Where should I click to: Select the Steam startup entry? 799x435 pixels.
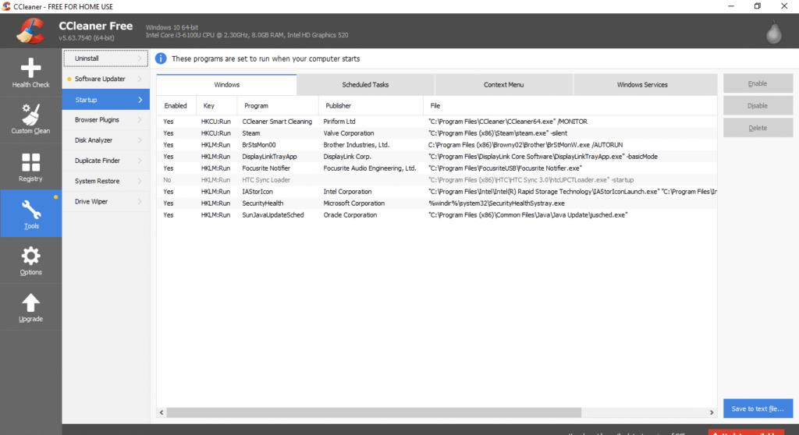437,133
